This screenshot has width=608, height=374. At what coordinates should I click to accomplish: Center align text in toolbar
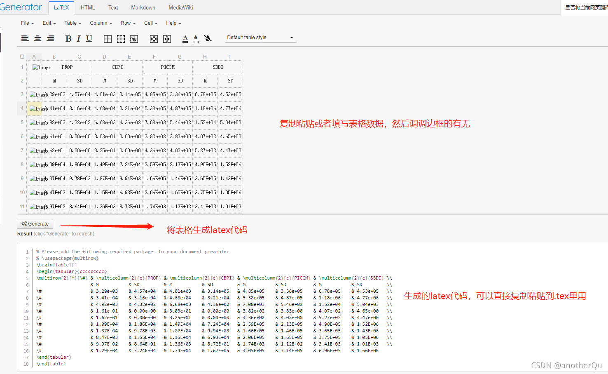point(37,38)
